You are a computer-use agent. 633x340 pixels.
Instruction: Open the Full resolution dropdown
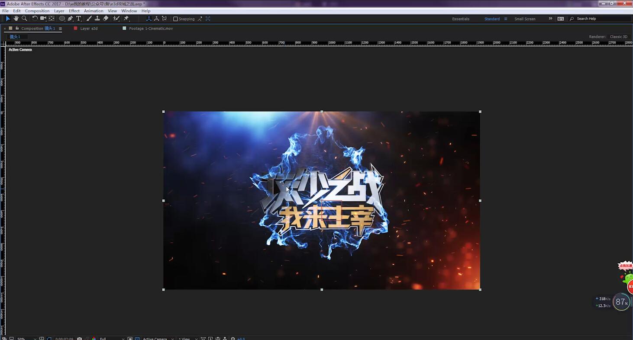(x=112, y=339)
